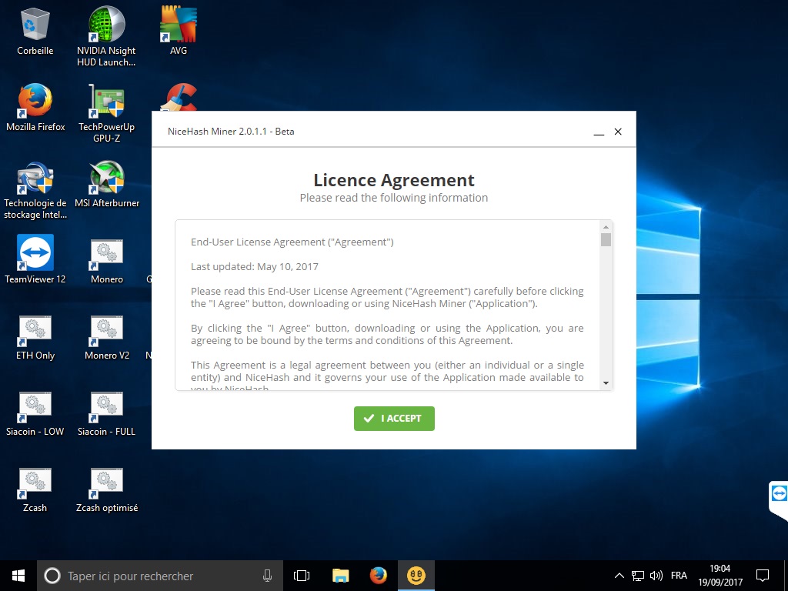Minimize the NiceHash Miner window

[x=599, y=132]
